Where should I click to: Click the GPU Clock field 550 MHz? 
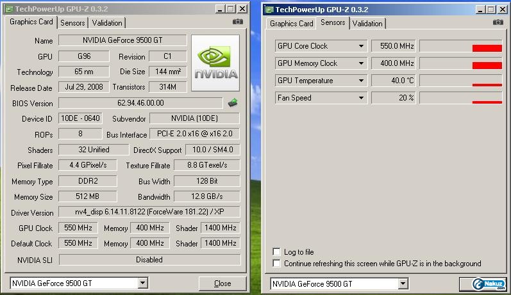[78, 228]
